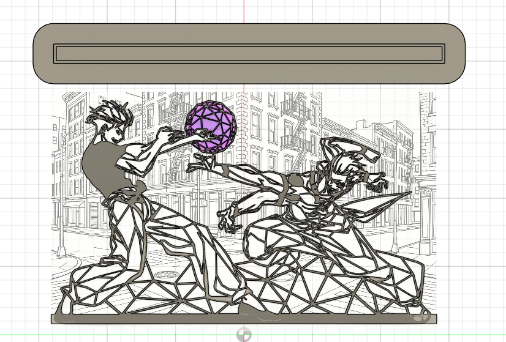Select the flat bottom rail beneath the figures
The height and width of the screenshot is (342, 506).
click(x=244, y=319)
